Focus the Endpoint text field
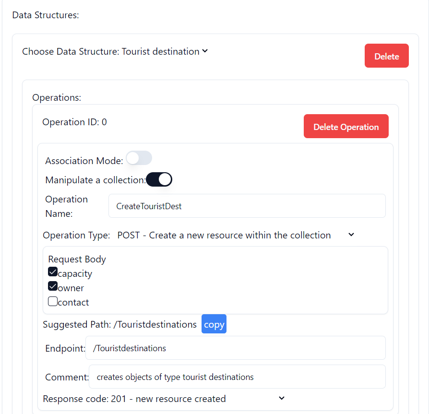 235,348
